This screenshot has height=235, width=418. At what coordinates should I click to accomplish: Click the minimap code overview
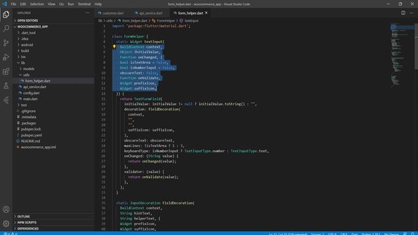coord(402,55)
